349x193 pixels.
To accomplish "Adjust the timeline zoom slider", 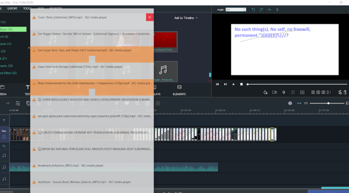I will 327,103.
